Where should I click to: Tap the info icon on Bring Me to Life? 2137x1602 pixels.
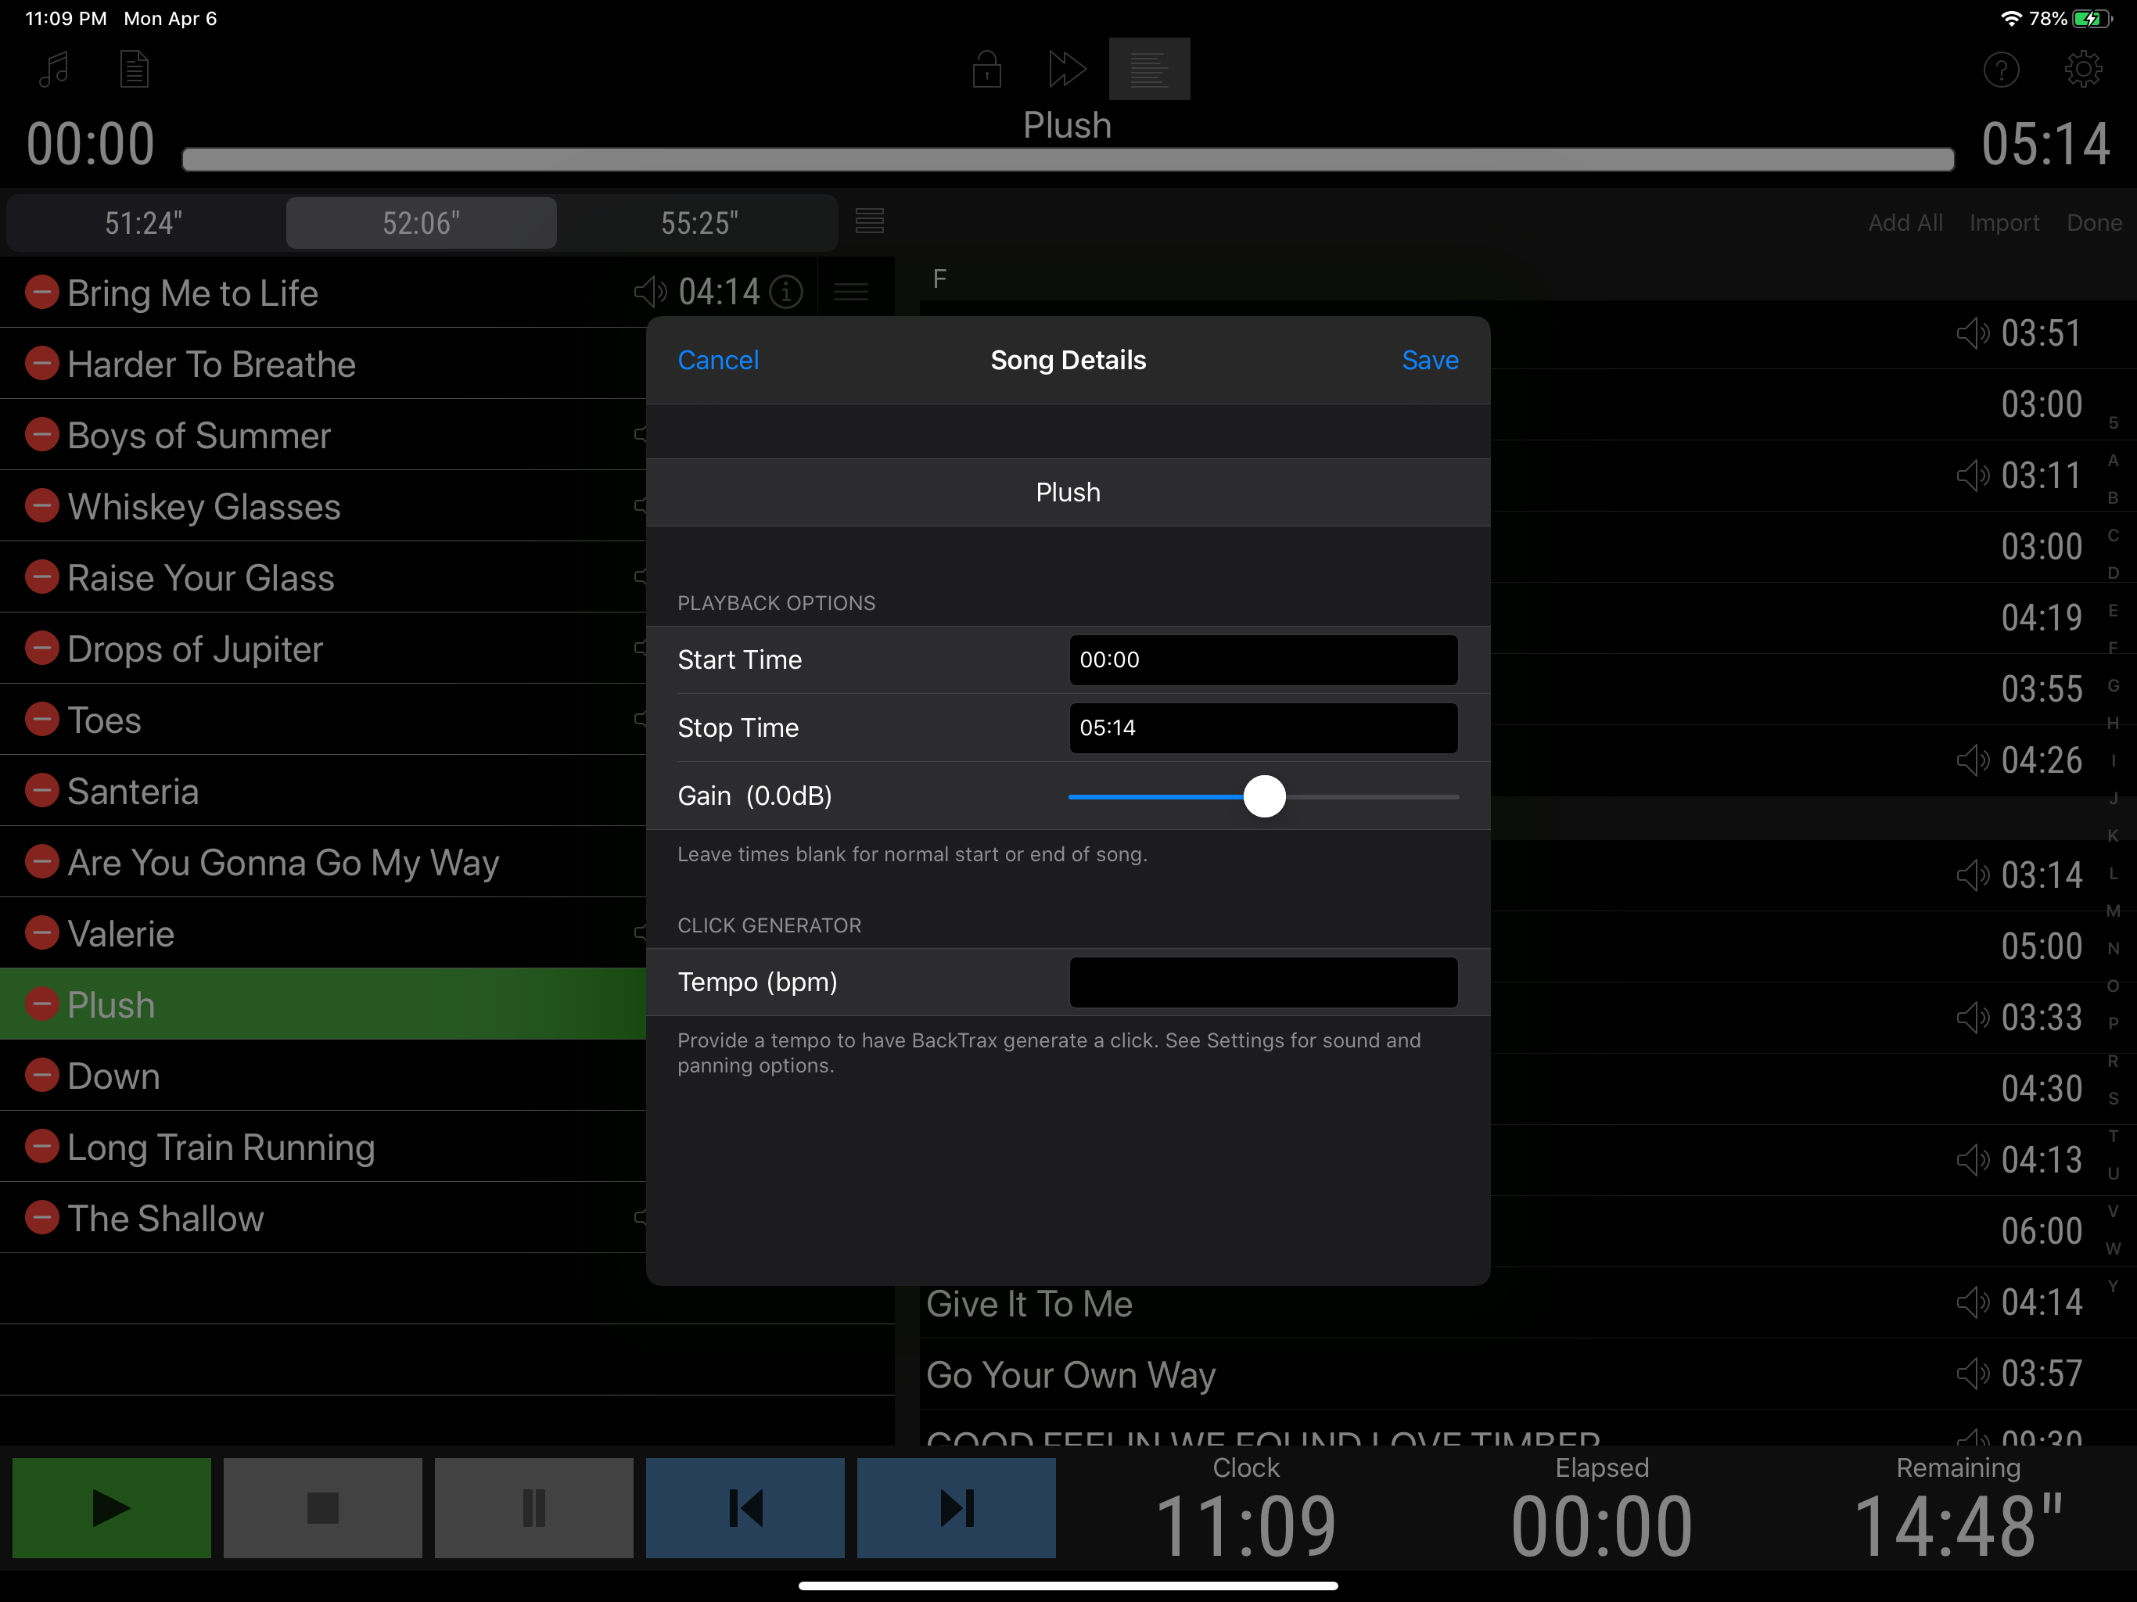(786, 292)
